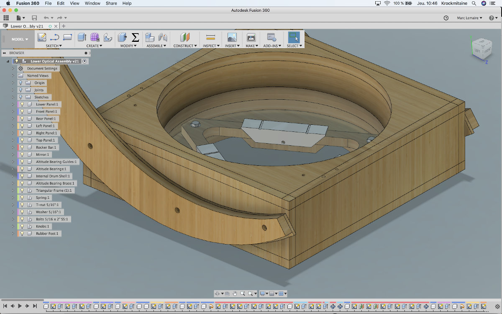Open the CONSTRUCT menu
Image resolution: width=502 pixels, height=314 pixels.
pos(184,46)
